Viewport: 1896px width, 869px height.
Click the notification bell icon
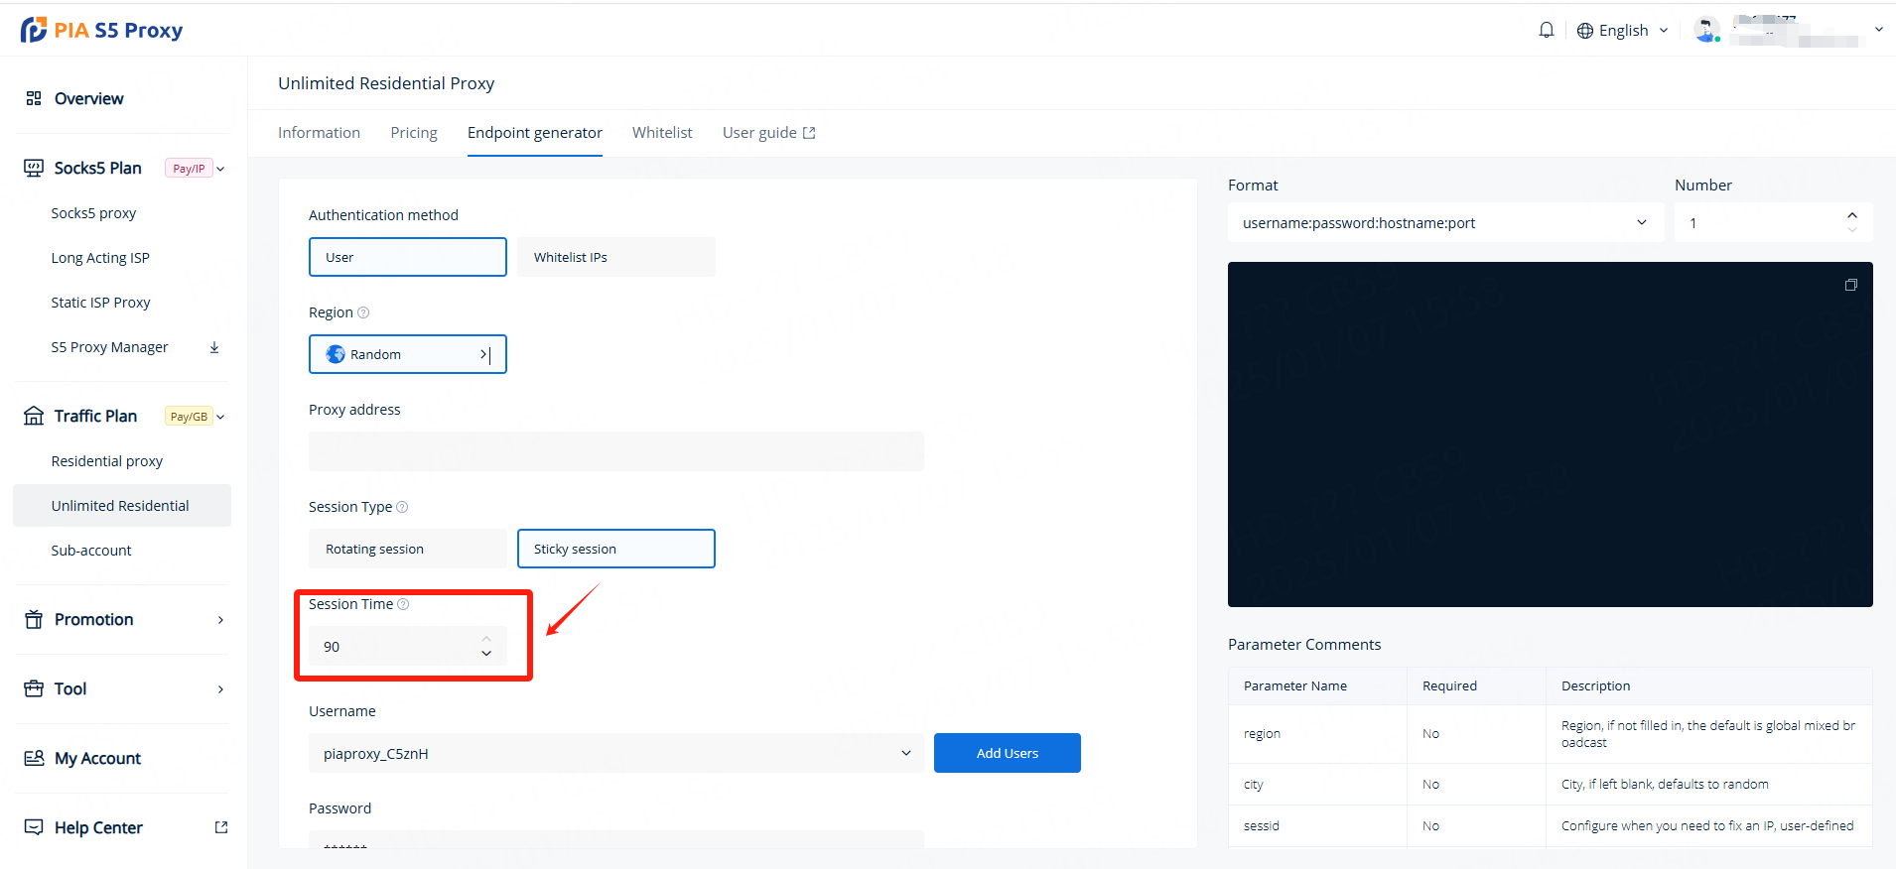click(x=1546, y=31)
